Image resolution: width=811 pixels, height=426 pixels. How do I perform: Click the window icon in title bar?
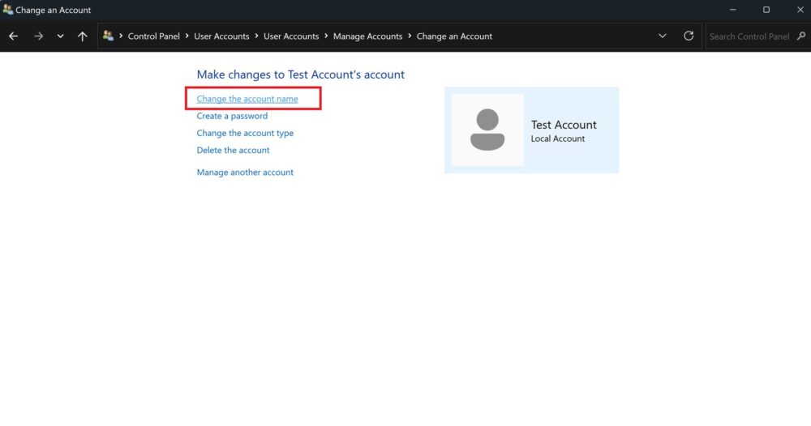click(8, 11)
